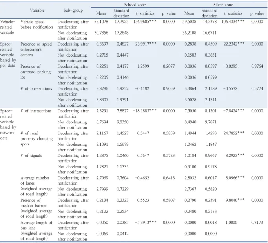Click the "# of intersections" label
The image size is (268, 243).
[36, 111]
